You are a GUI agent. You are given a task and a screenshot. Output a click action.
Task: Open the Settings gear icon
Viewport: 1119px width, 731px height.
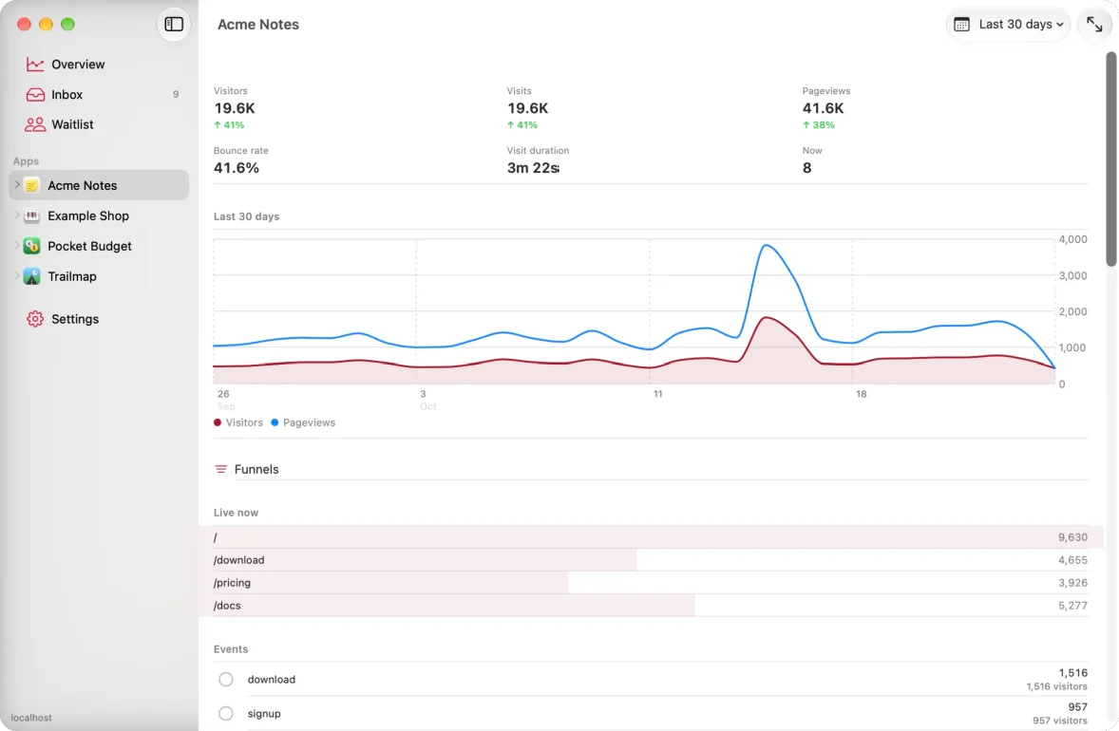[x=35, y=319]
